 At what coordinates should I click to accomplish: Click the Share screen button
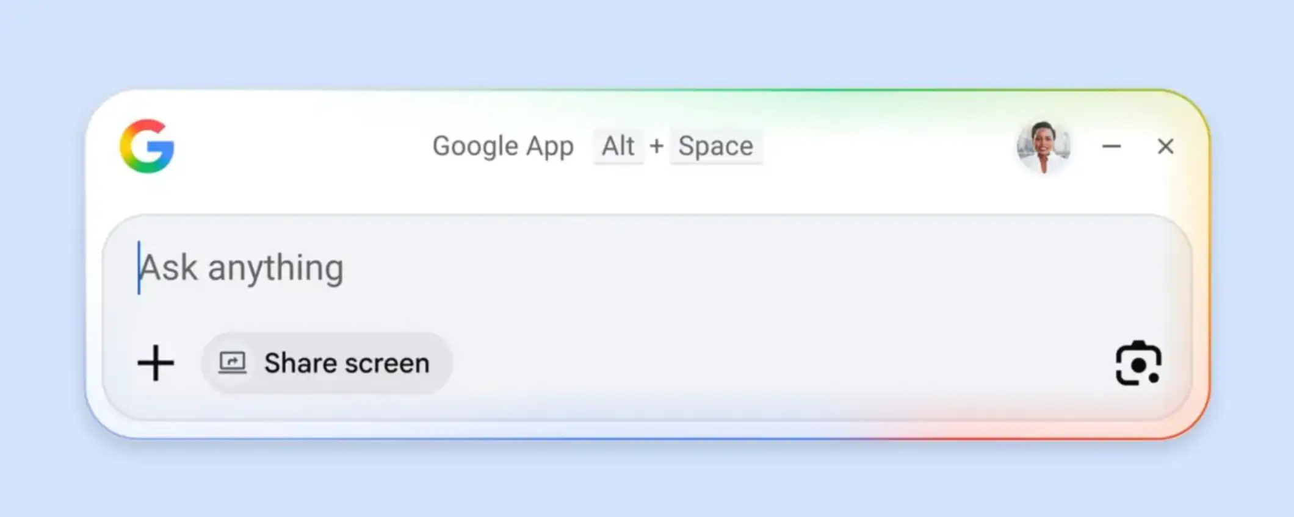327,363
